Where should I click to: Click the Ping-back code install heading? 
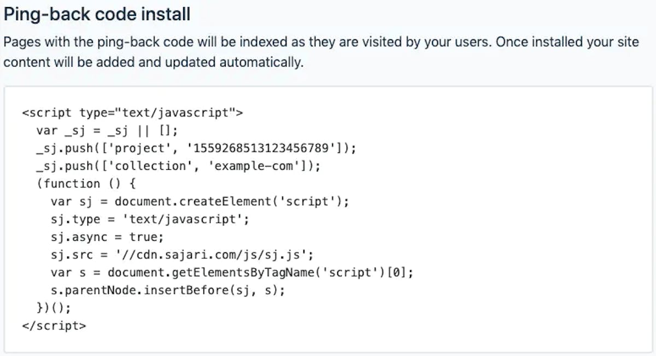97,14
